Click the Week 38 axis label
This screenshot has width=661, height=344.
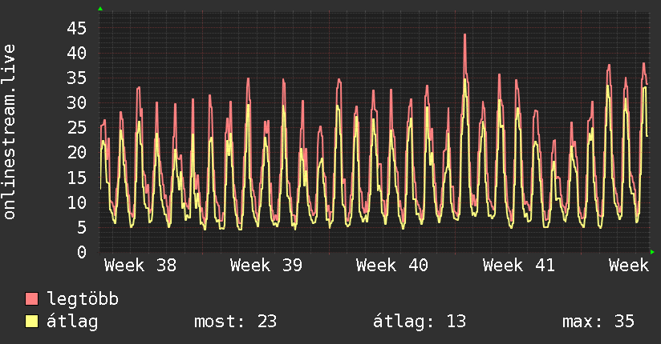(140, 266)
